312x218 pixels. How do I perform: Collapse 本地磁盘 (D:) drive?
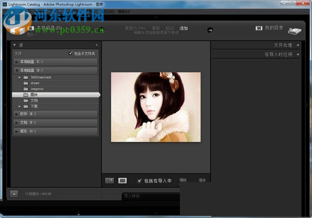coord(17,70)
